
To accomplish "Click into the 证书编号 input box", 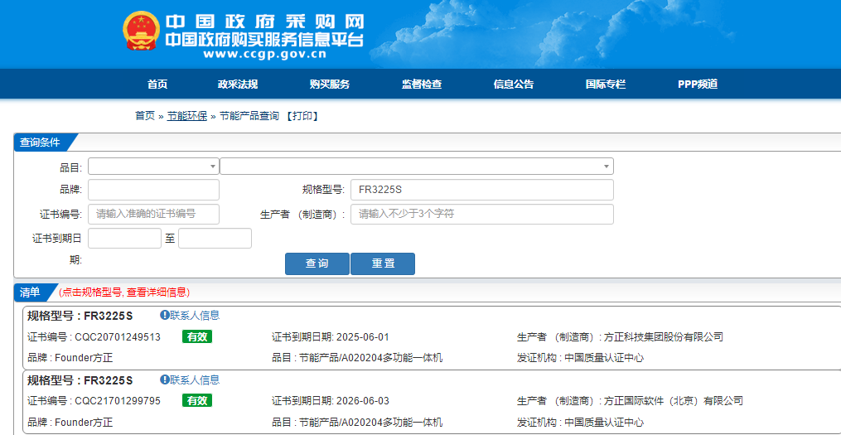I will tap(153, 214).
